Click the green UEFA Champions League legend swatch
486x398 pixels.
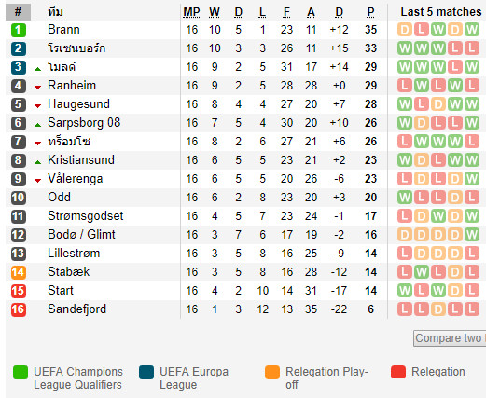click(x=21, y=372)
